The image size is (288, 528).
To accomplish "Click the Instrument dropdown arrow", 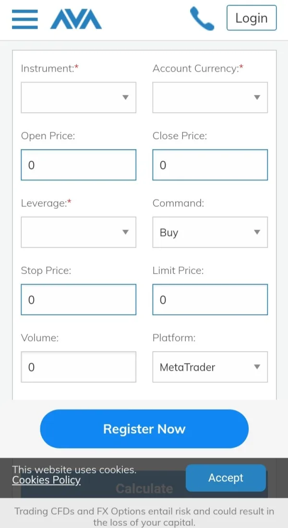I will point(125,97).
